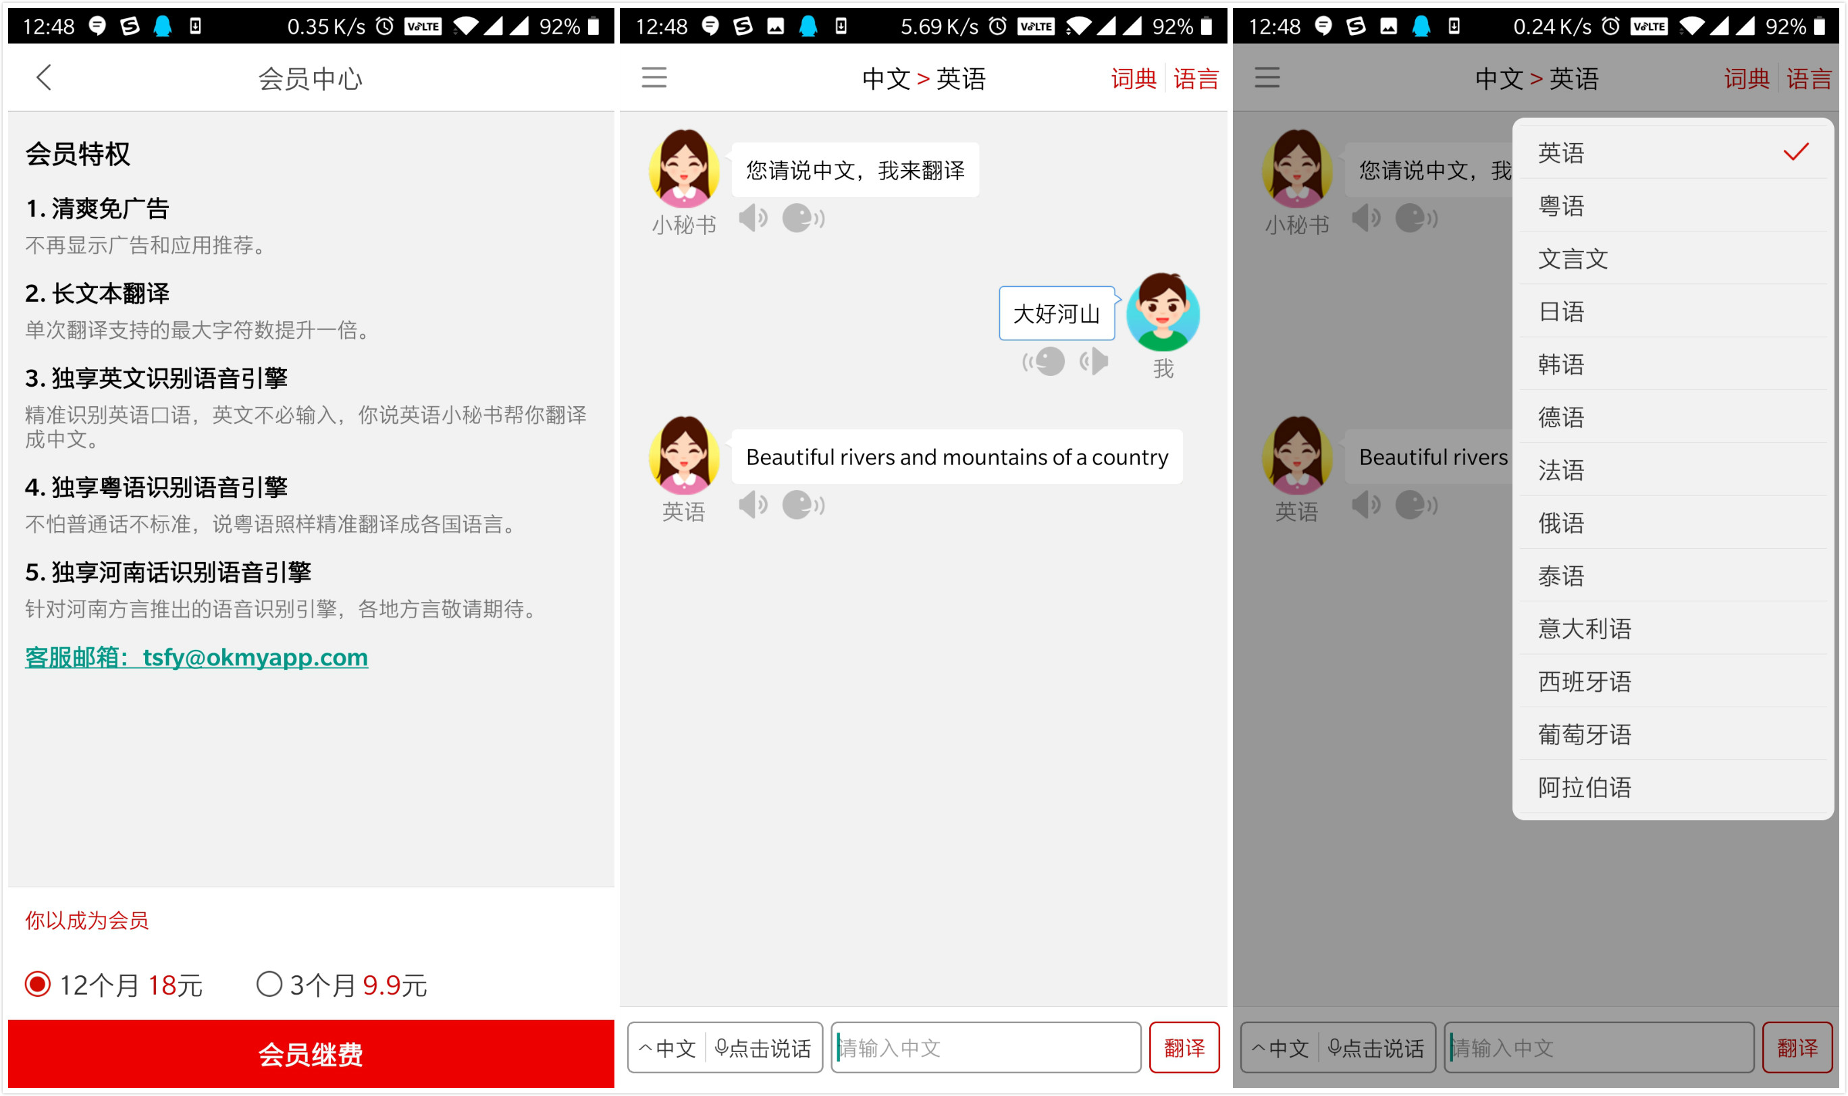Click the 会员继续 membership renewal button
Image resolution: width=1848 pixels, height=1096 pixels.
pyautogui.click(x=308, y=1057)
